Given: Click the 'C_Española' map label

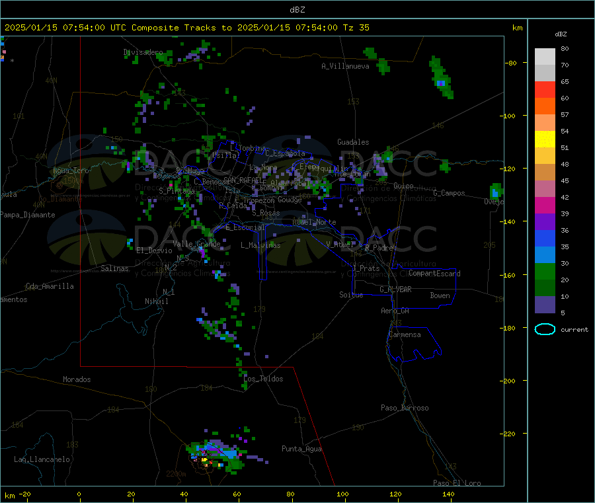Looking at the screenshot, I should (285, 153).
